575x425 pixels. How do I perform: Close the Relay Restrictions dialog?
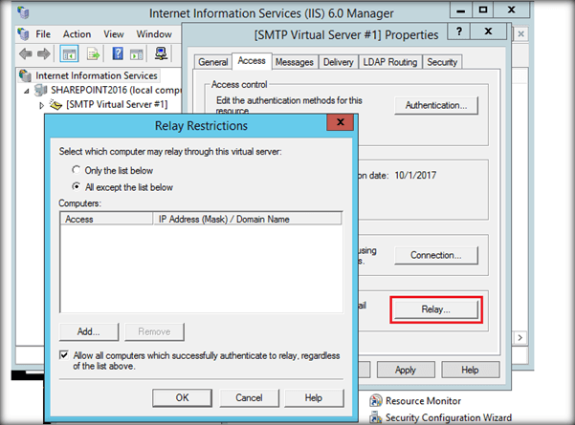341,122
